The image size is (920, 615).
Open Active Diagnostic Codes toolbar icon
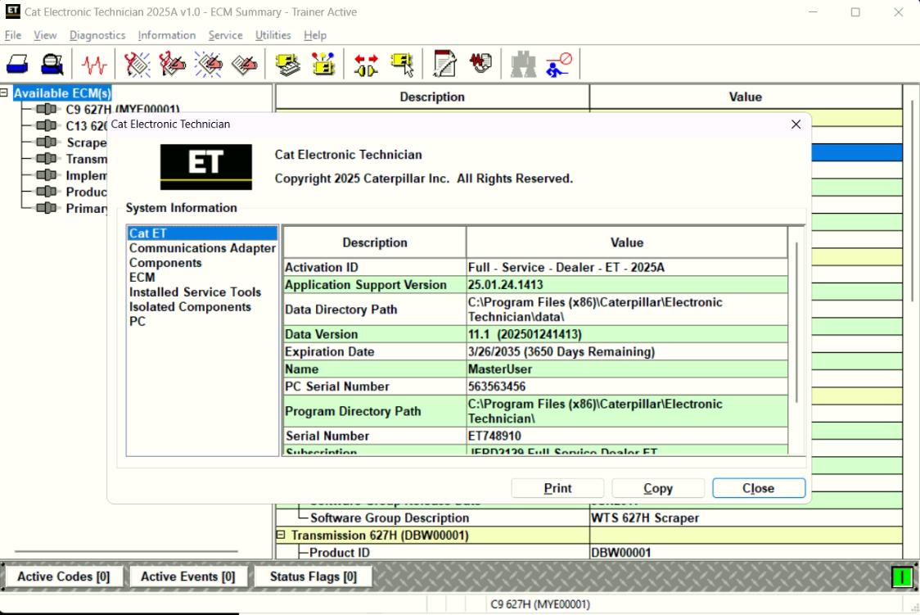137,64
